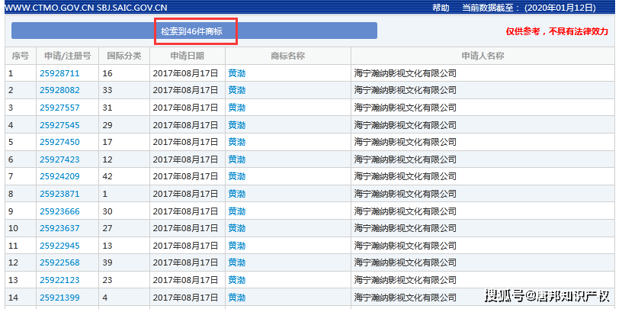Click the 申请日期 column header
The image size is (622, 309).
(x=188, y=56)
